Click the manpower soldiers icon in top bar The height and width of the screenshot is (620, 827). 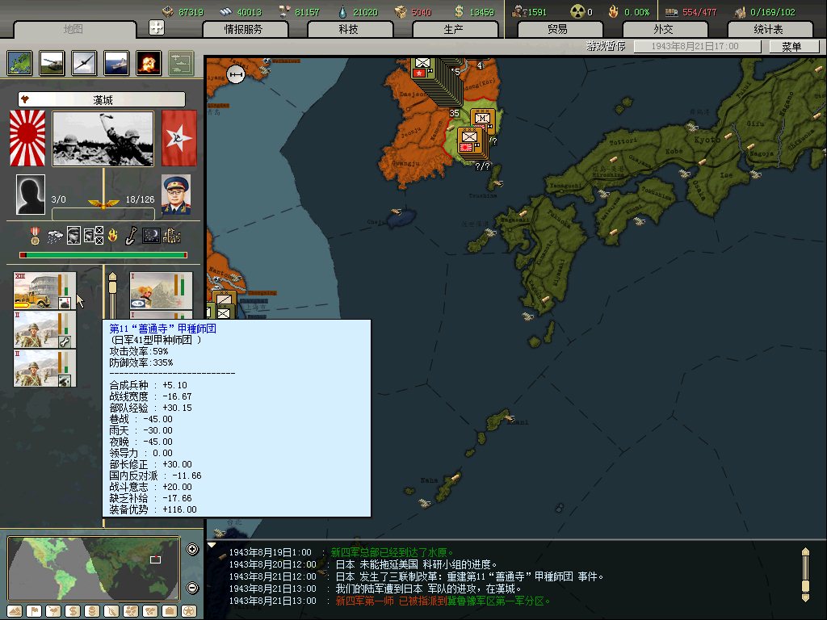pos(519,11)
